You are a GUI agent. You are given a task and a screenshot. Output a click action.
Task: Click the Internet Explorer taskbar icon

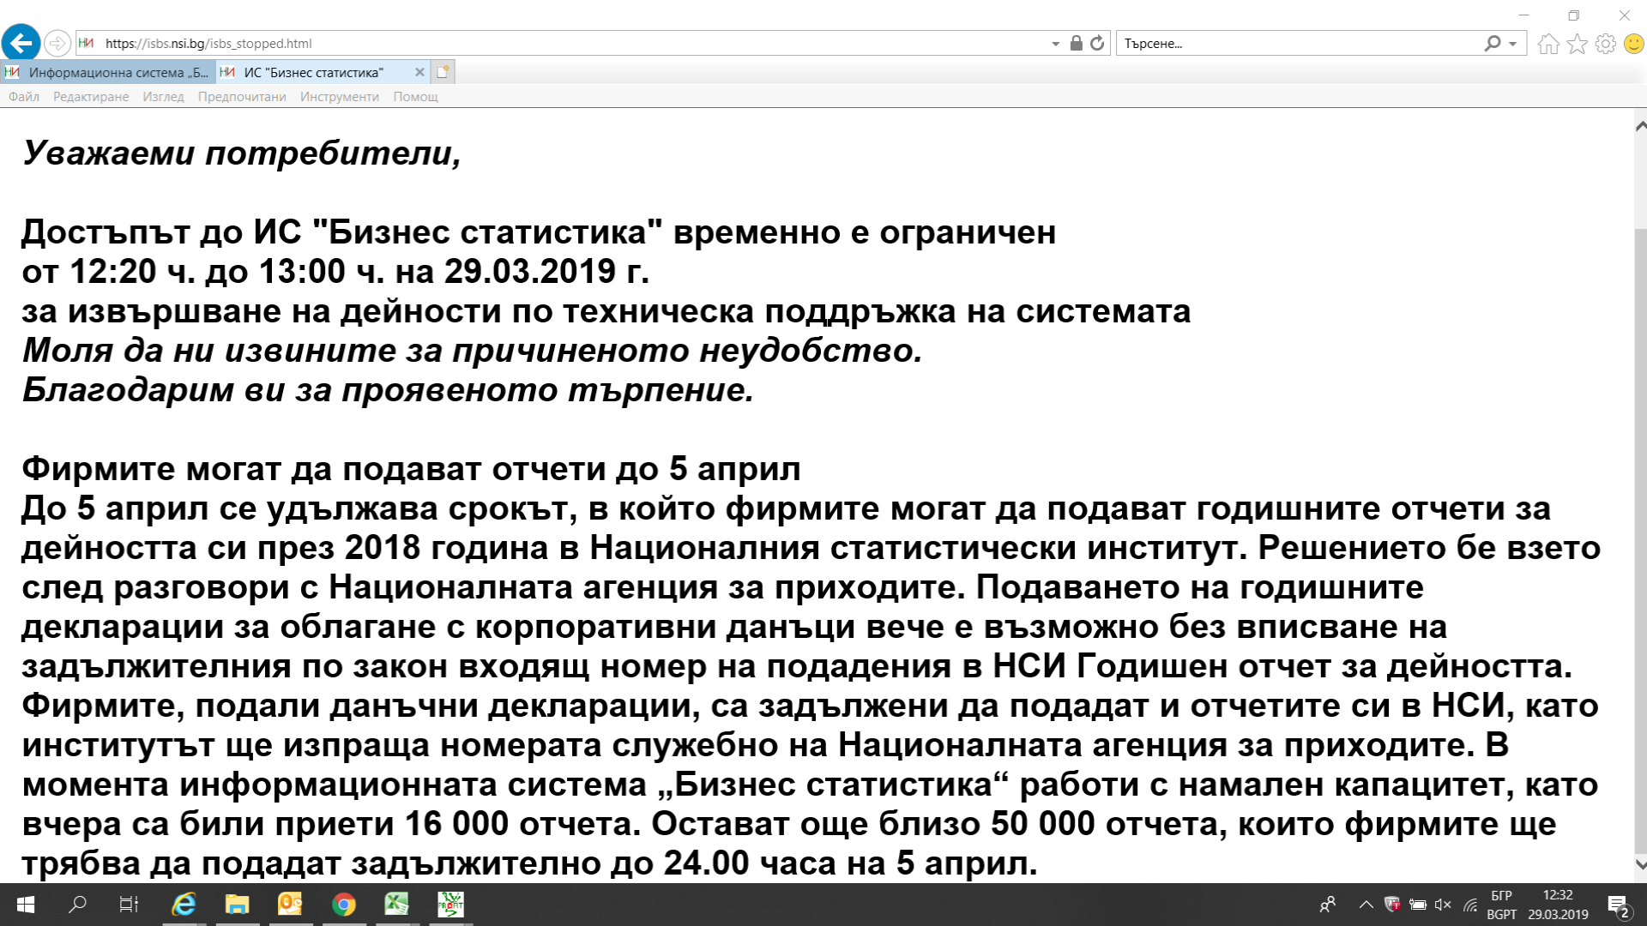[x=184, y=905]
